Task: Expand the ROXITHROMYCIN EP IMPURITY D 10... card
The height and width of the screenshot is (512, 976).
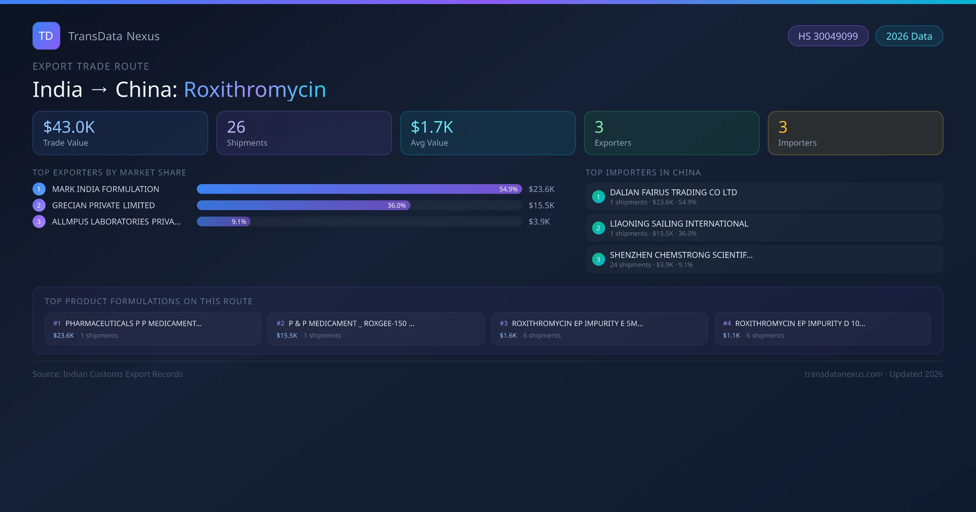Action: point(823,328)
